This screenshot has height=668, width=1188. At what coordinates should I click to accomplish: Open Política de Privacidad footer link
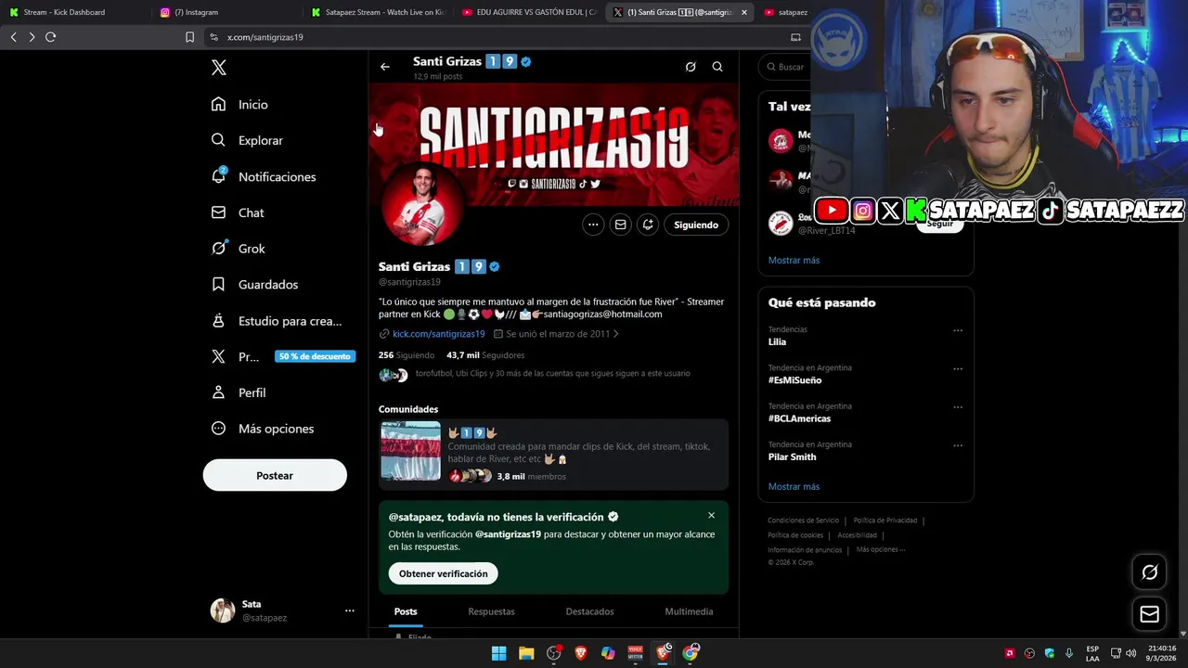(885, 520)
